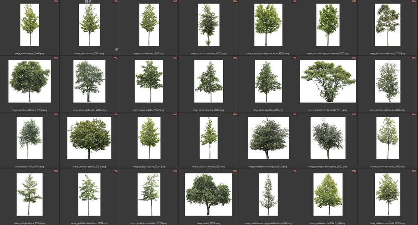The image size is (418, 225).
Task: Click the ginkgo-biloba_S3554 tree thumbnail
Action: pos(30,194)
